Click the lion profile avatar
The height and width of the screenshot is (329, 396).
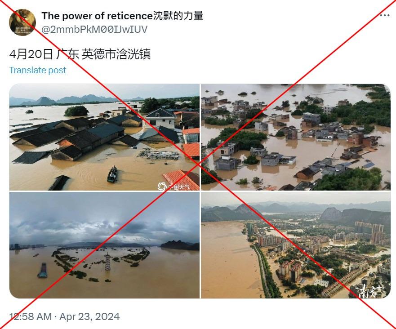pos(22,22)
